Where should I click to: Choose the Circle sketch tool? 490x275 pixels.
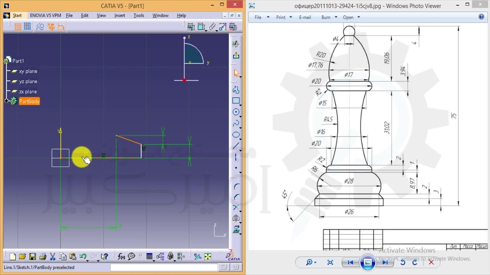236,112
